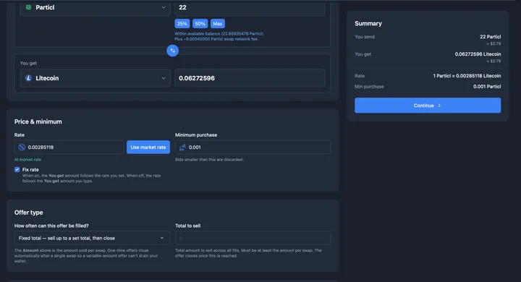Click the 'You send' label in Summary
The height and width of the screenshot is (282, 521).
click(365, 37)
